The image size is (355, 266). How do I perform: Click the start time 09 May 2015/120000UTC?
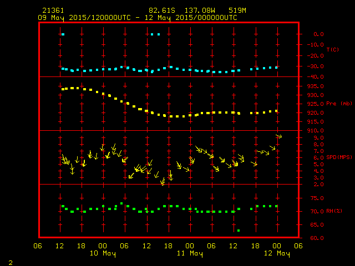pos(84,18)
